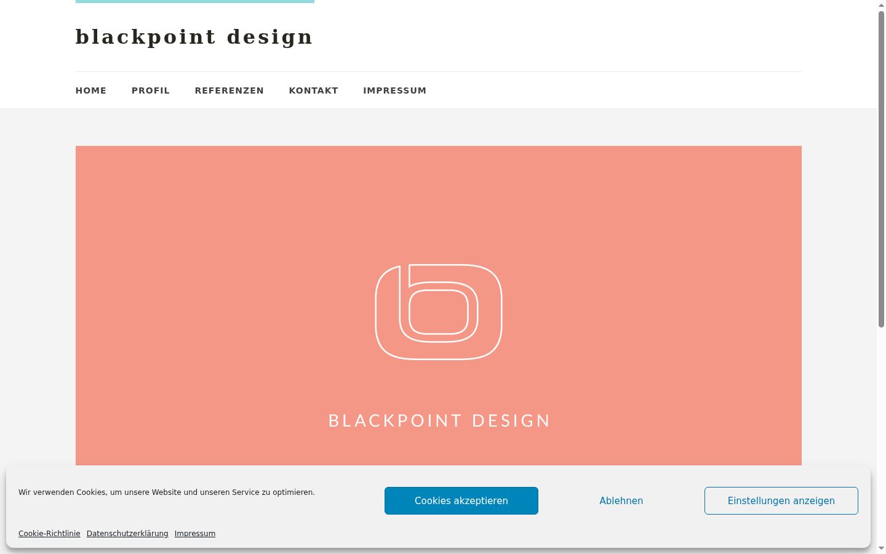
Task: Open the Impressum link in the cookie banner
Action: coord(195,534)
